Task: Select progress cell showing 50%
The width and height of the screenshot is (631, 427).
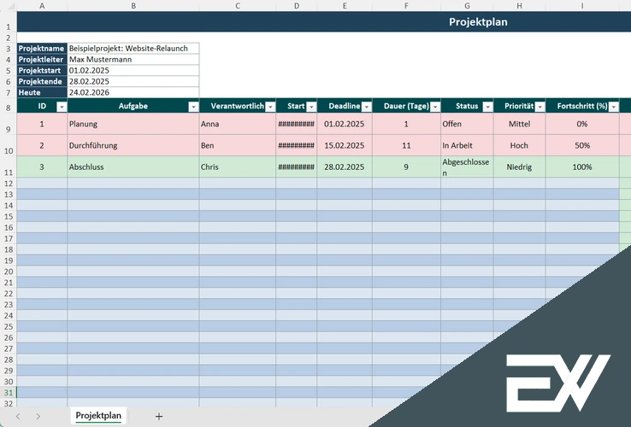Action: [582, 145]
